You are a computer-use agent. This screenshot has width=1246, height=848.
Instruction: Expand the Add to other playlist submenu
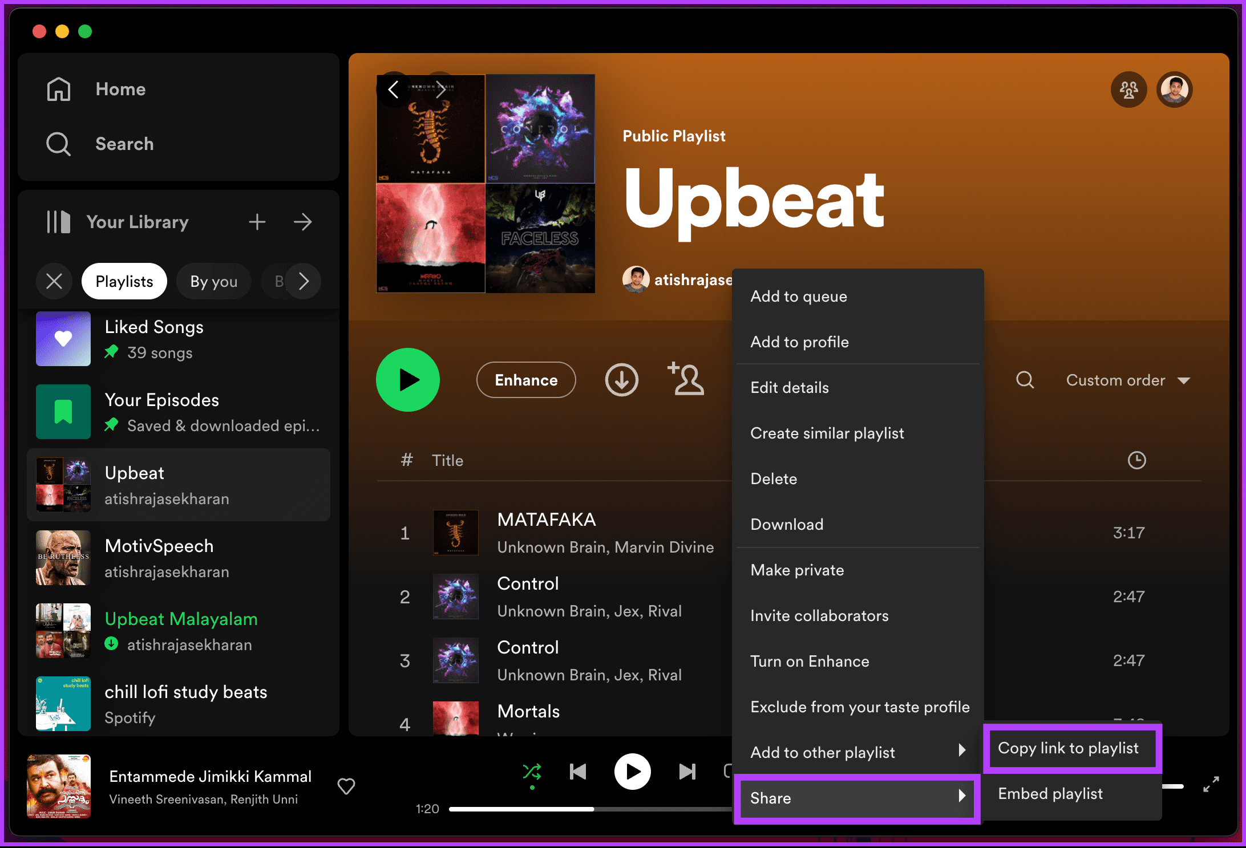coord(858,753)
